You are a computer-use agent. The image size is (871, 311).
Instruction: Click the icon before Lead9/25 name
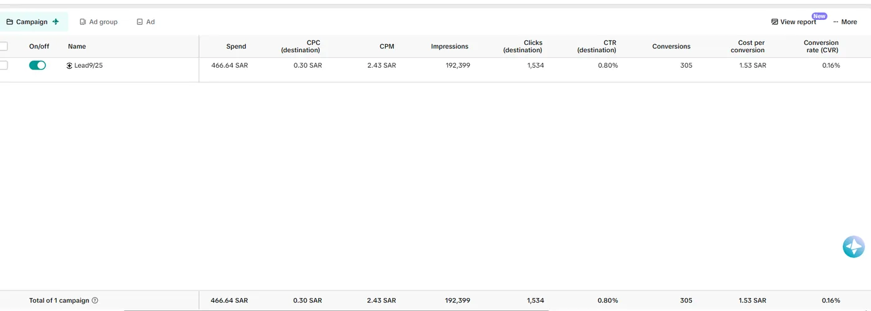(x=70, y=65)
